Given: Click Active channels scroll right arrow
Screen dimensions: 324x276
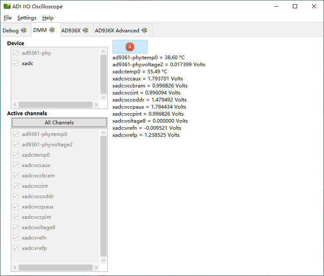Looking at the screenshot, I should coord(96,268).
